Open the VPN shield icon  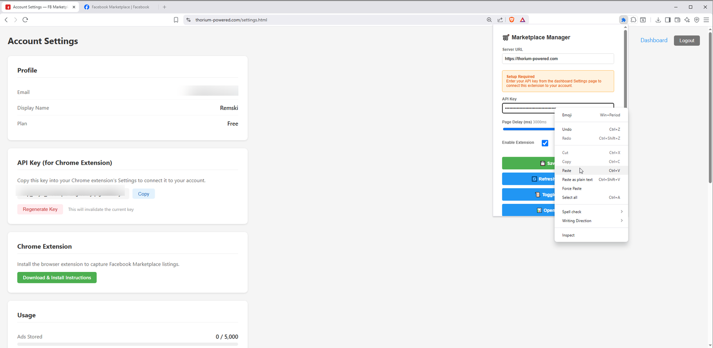click(697, 20)
